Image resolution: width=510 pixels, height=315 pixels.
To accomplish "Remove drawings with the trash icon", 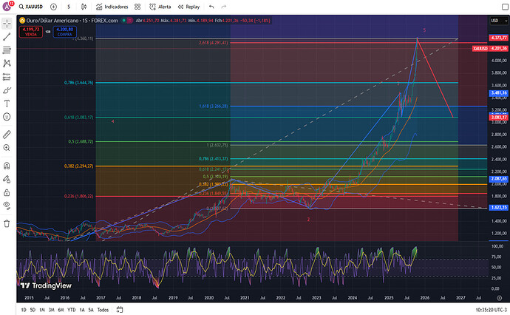I will [7, 223].
